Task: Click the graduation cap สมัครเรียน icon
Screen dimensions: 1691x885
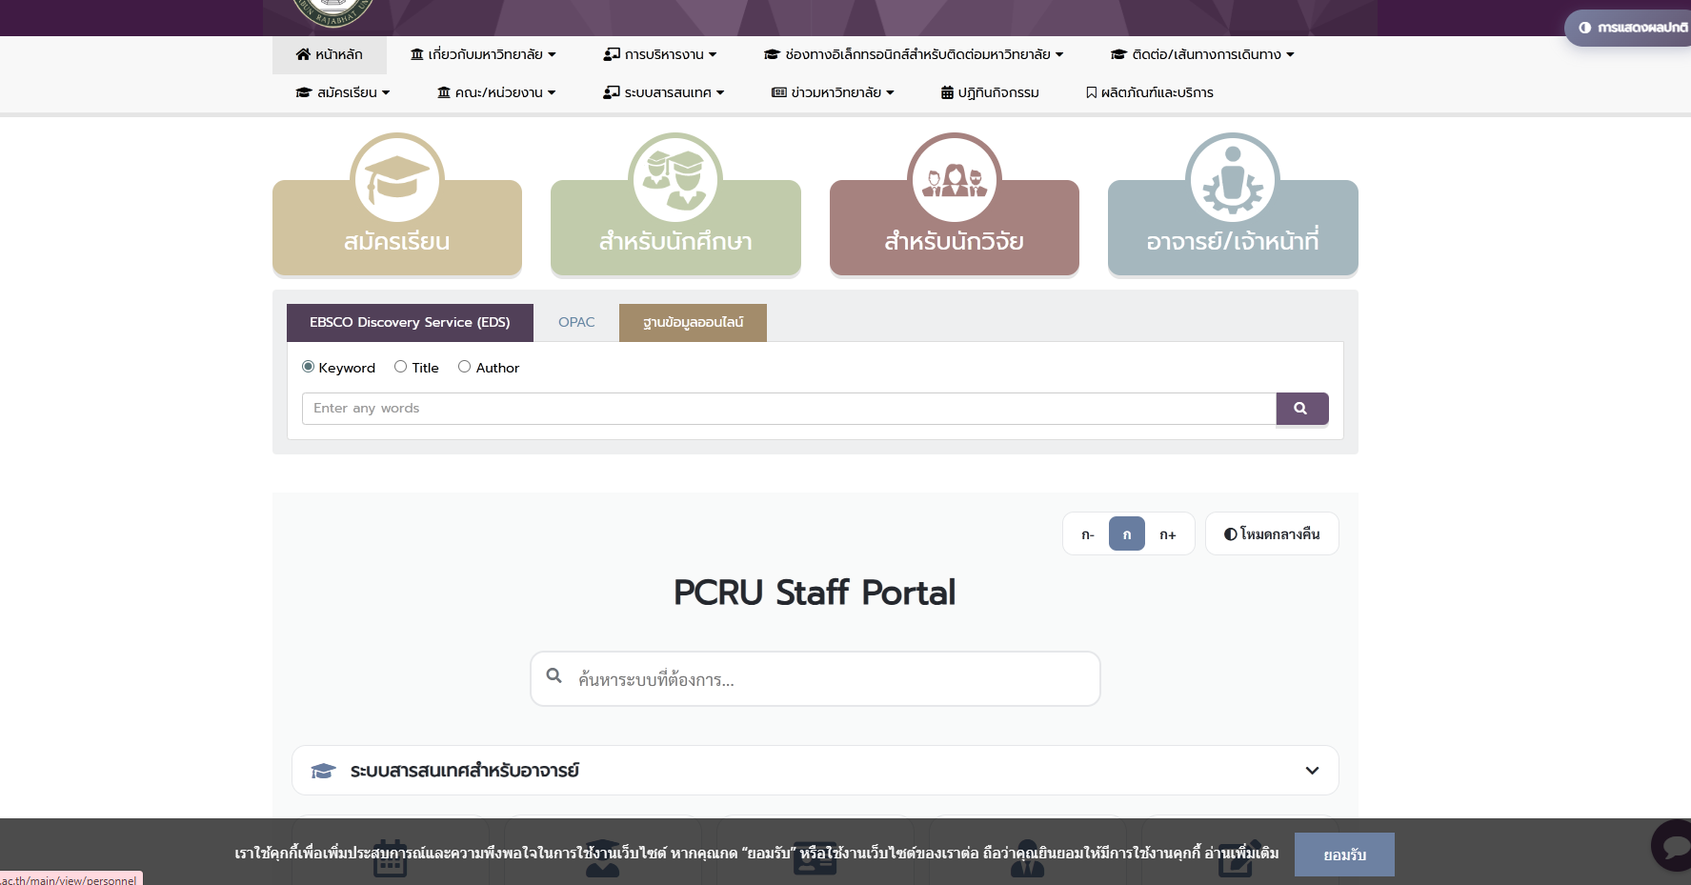Action: coord(397,179)
